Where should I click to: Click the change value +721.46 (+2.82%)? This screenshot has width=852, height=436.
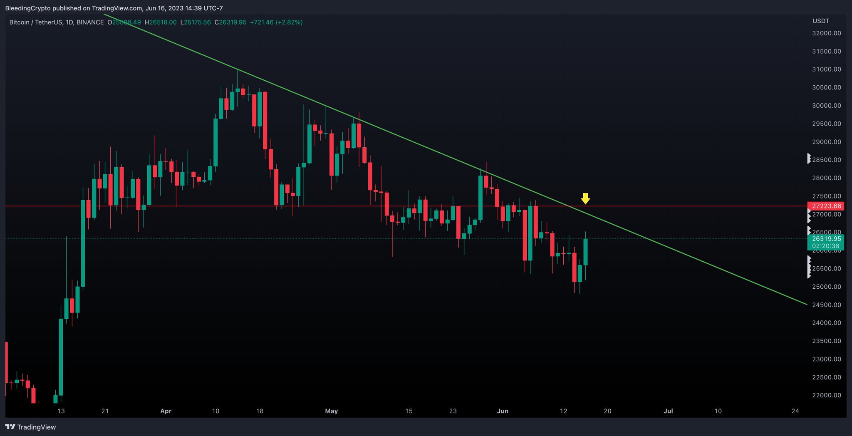[276, 22]
